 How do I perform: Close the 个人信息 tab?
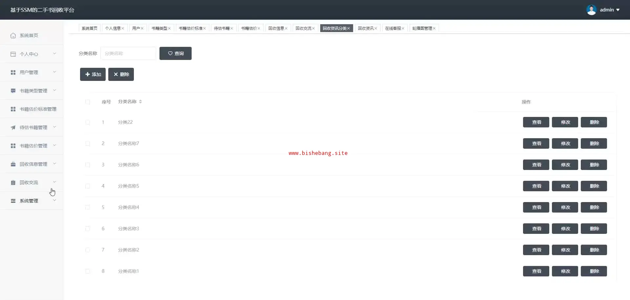(123, 28)
